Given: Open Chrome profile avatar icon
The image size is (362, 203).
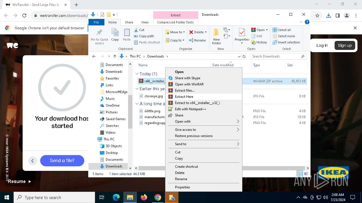Looking at the screenshot, I should coord(347,16).
